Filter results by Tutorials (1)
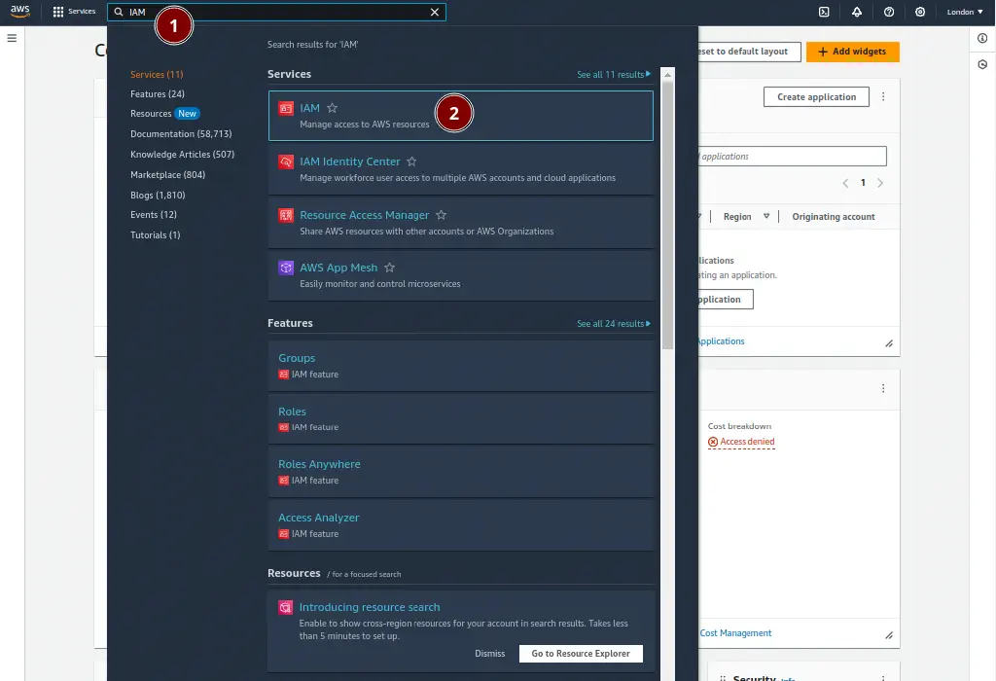This screenshot has width=996, height=681. tap(156, 235)
